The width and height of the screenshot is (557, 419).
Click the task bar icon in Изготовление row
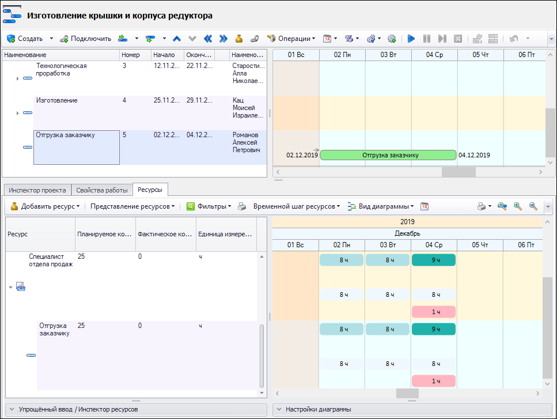coord(27,113)
